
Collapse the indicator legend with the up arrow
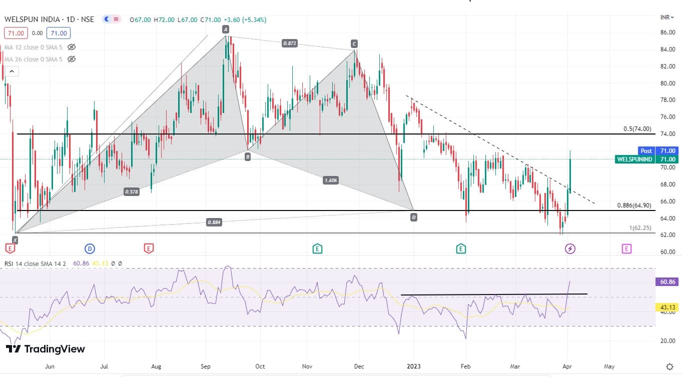12,71
